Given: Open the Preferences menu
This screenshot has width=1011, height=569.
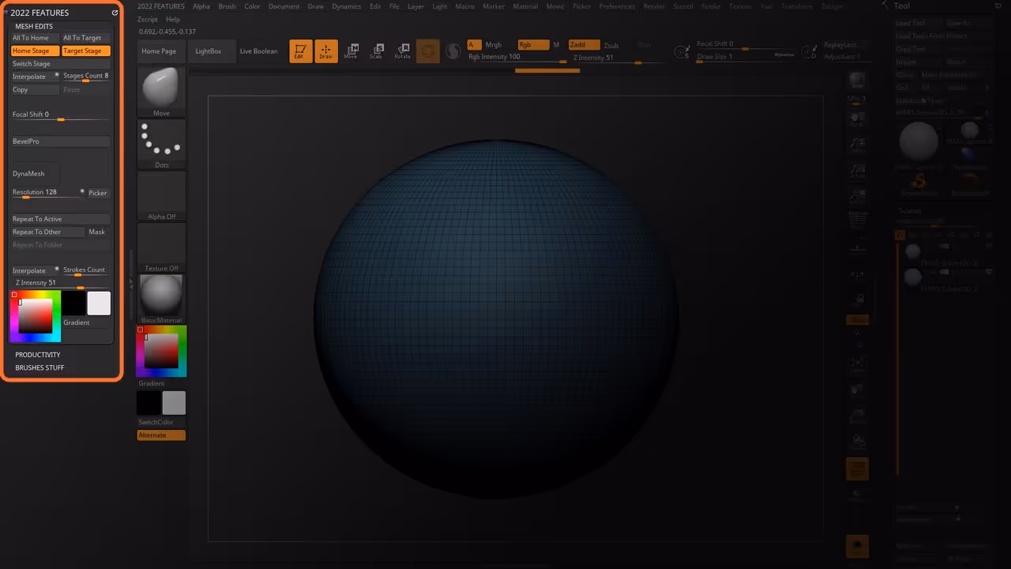Looking at the screenshot, I should pyautogui.click(x=617, y=6).
